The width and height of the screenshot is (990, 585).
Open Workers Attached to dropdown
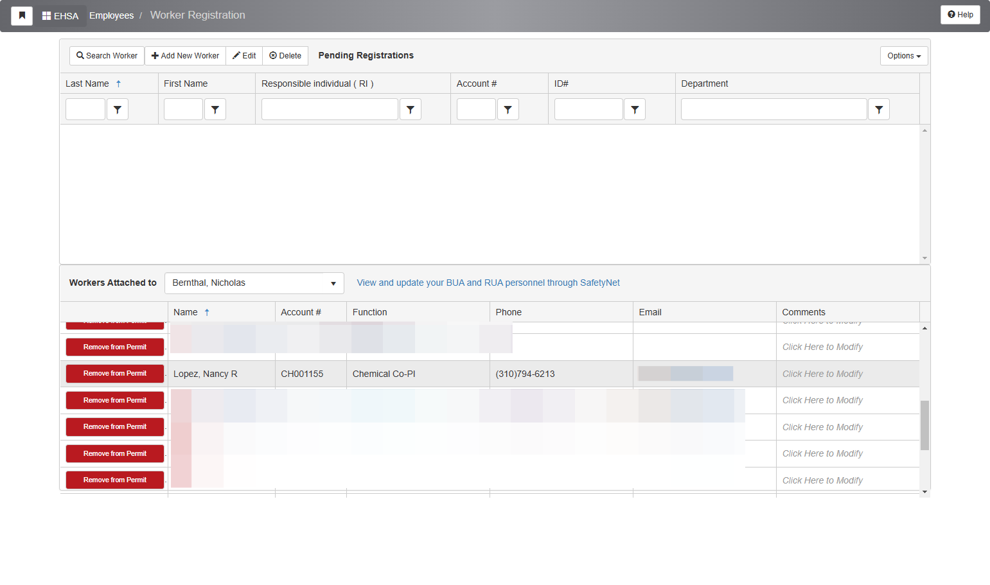254,283
